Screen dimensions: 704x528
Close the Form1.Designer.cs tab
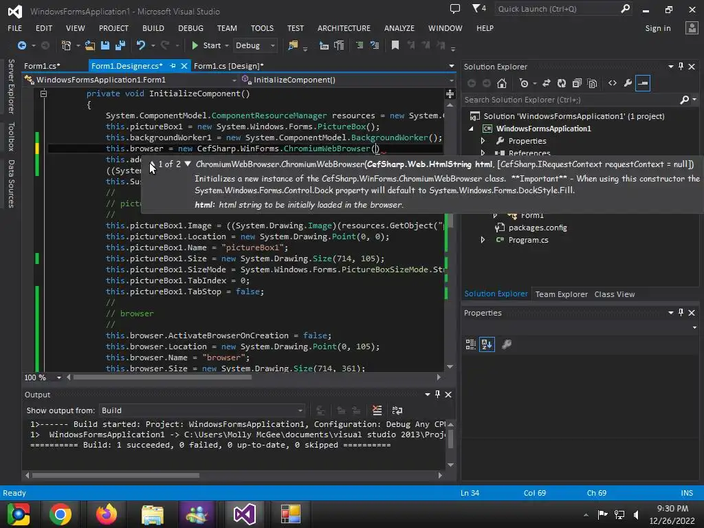184,66
